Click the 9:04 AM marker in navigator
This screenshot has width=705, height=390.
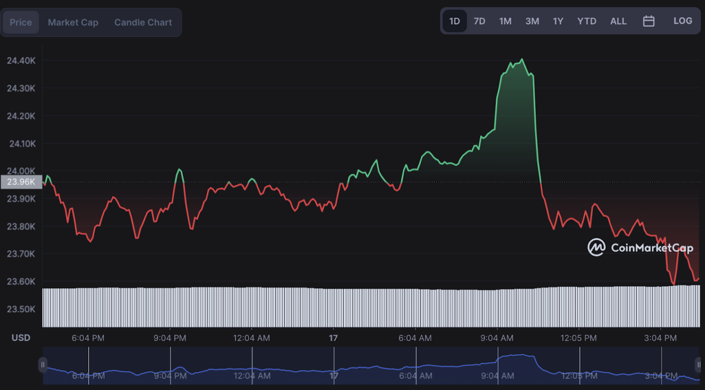coord(498,376)
